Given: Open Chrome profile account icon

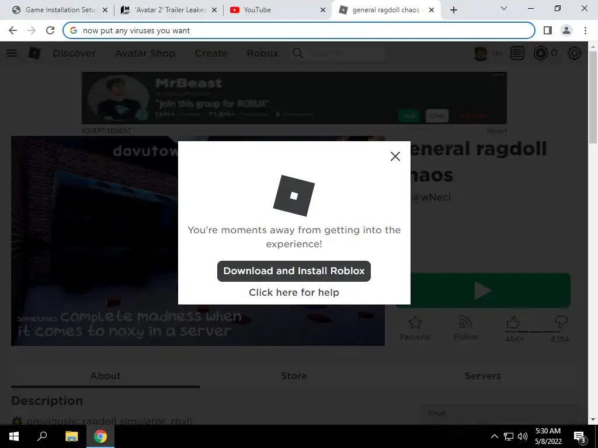Looking at the screenshot, I should [566, 30].
